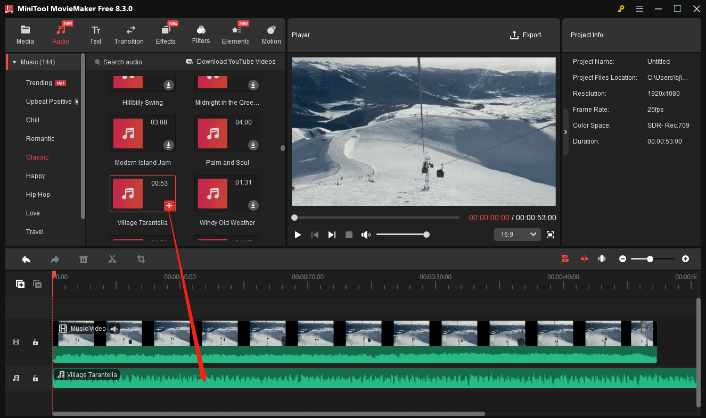
Task: Select the Love music category
Action: coord(32,213)
